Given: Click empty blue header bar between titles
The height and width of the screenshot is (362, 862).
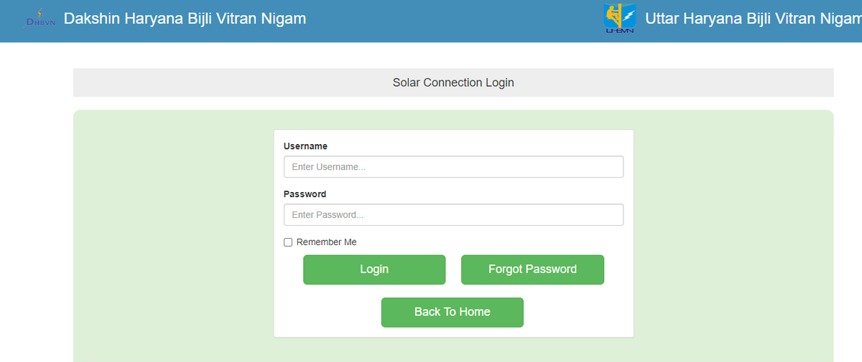Looking at the screenshot, I should (453, 20).
